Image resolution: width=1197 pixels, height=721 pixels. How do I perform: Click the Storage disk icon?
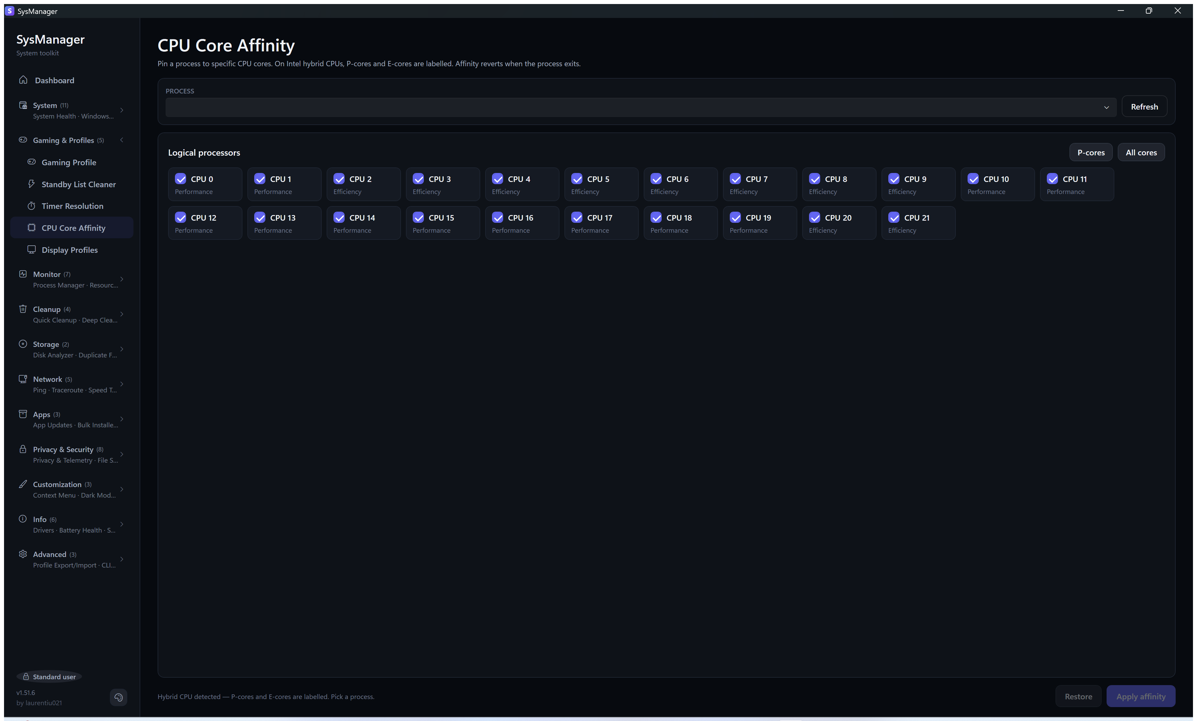coord(23,344)
